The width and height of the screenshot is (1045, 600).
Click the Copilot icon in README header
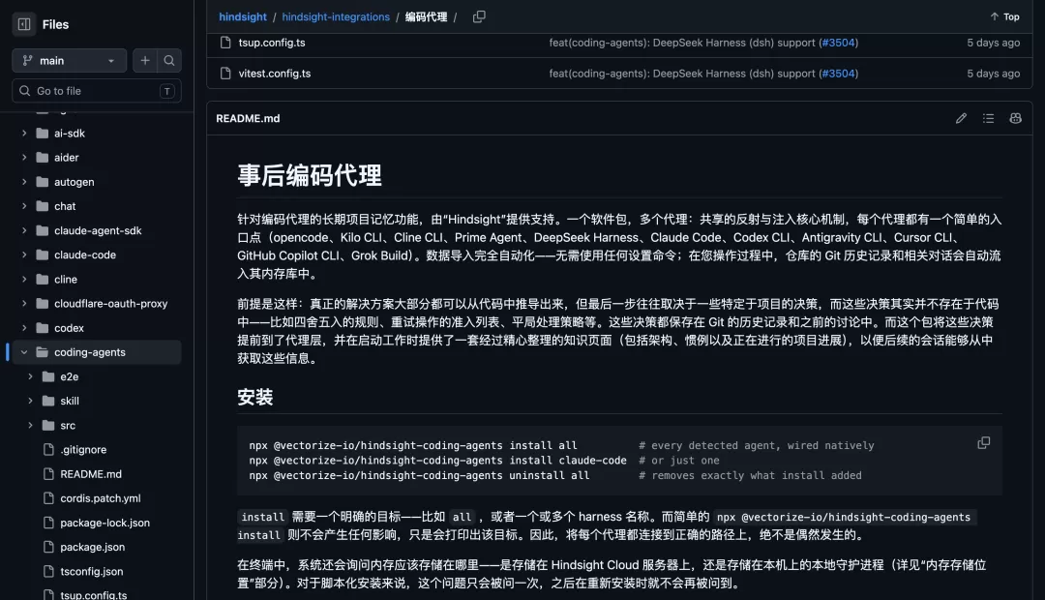1016,118
